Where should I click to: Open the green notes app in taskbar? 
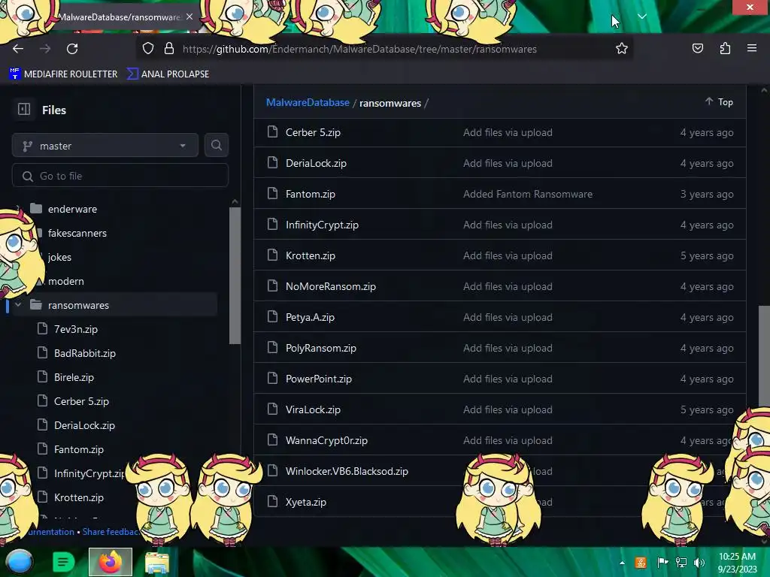coord(63,562)
